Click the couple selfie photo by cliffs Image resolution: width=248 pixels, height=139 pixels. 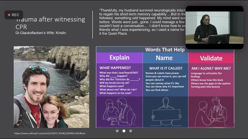(x=51, y=87)
